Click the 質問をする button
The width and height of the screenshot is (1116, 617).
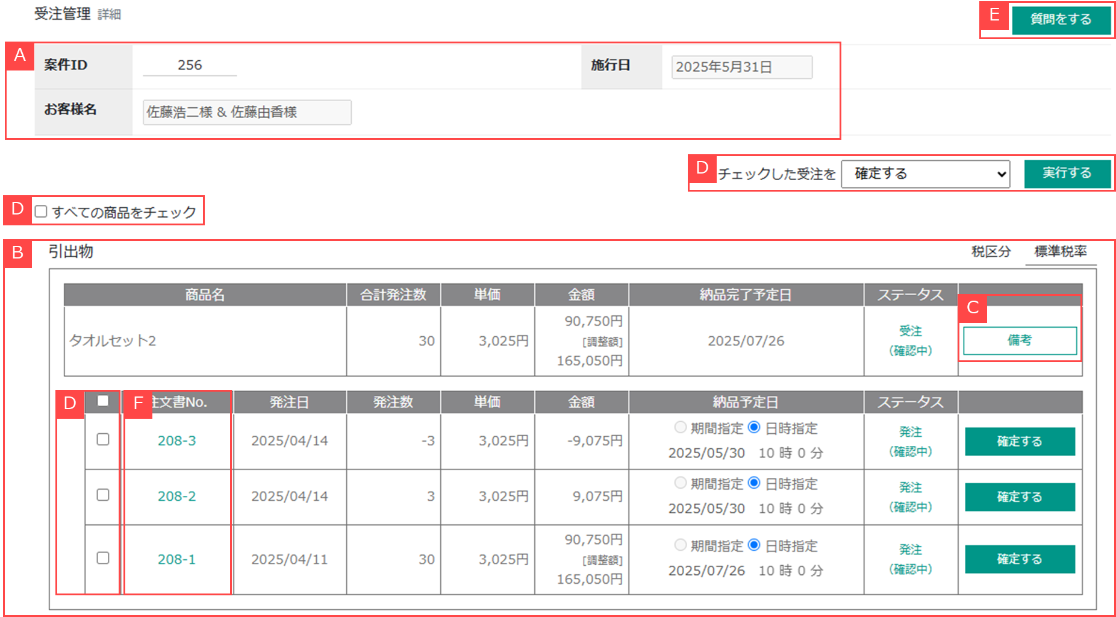pos(1061,20)
